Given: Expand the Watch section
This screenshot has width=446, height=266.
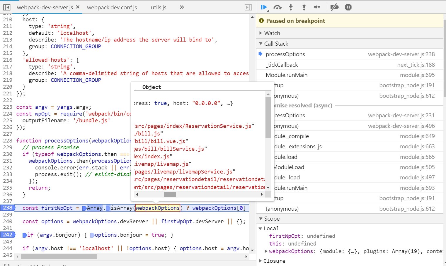Looking at the screenshot, I should click(350, 33).
